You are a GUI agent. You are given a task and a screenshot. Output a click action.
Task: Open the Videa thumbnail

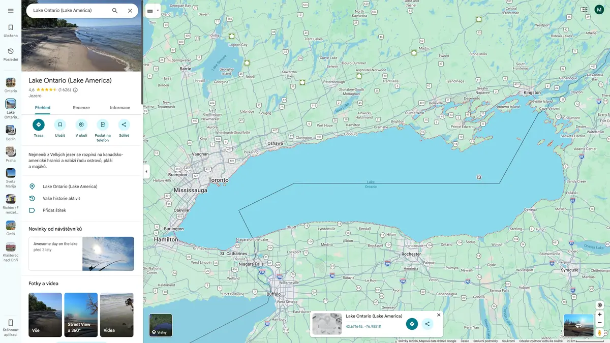[116, 315]
